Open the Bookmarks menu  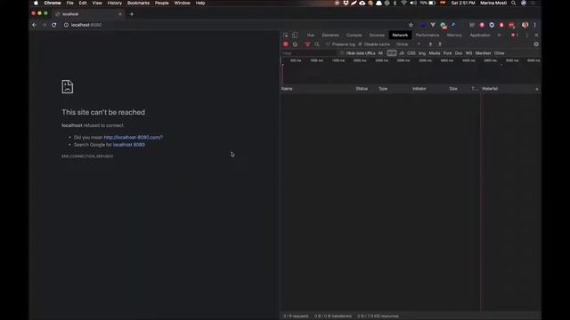point(138,3)
